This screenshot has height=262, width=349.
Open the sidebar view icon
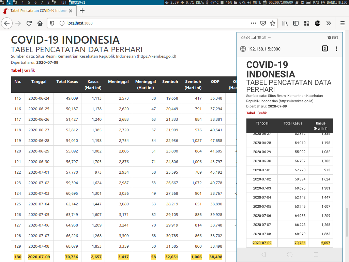(296, 23)
